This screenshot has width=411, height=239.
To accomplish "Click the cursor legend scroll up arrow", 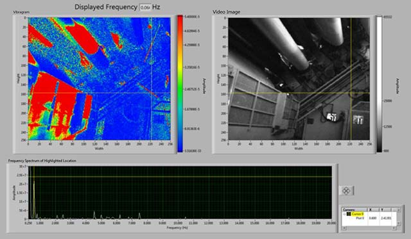I will (399, 210).
